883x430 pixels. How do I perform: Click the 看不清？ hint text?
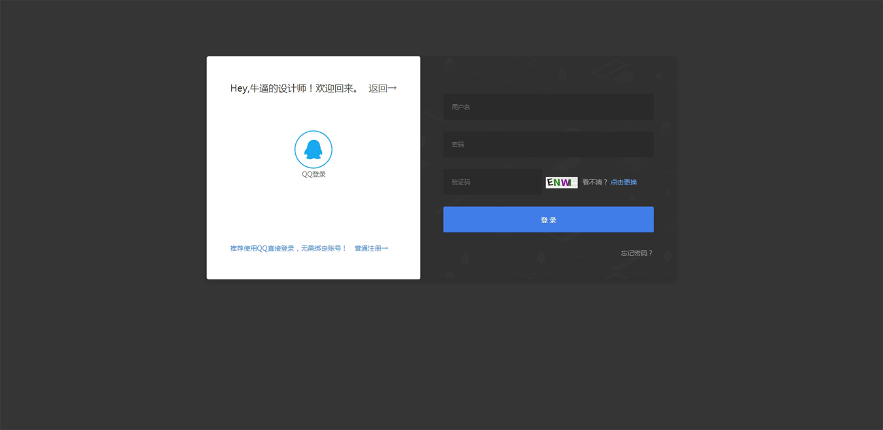coord(595,183)
